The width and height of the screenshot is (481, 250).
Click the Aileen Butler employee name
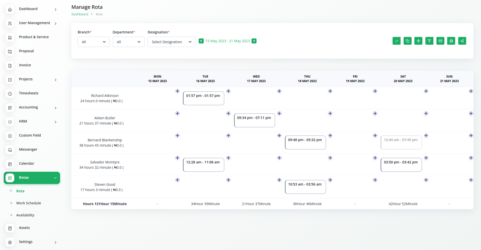105,118
